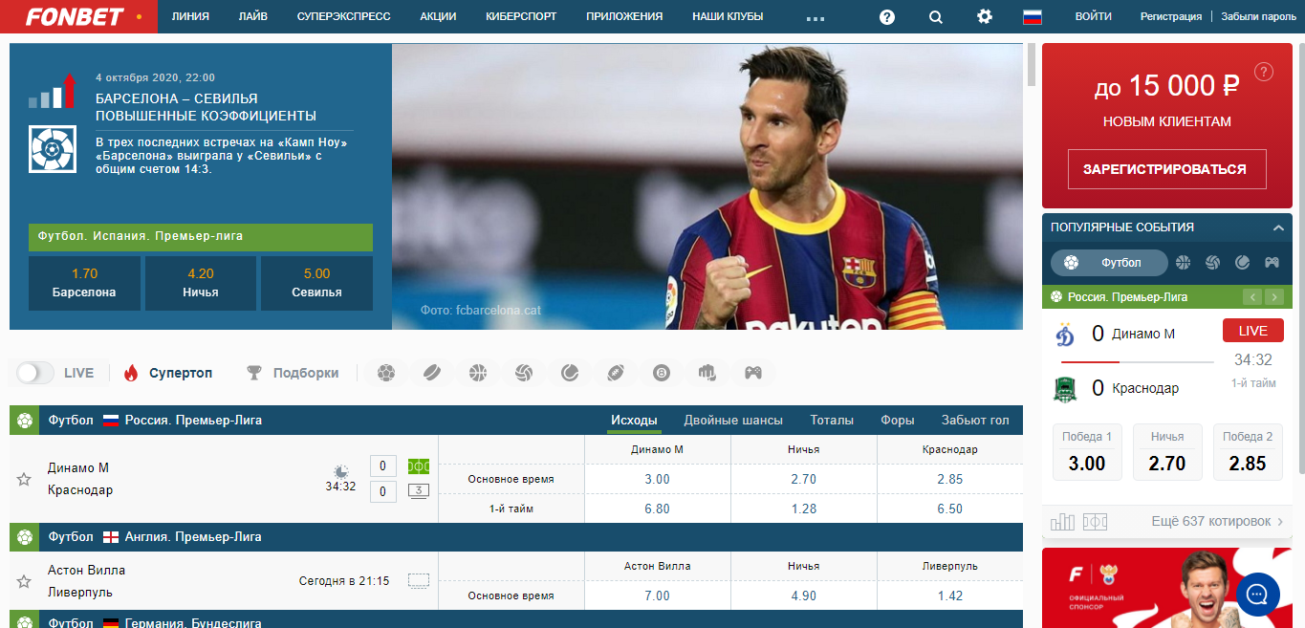Star the Астон Вилла – Ливерпуль match
The image size is (1305, 628).
tap(24, 581)
